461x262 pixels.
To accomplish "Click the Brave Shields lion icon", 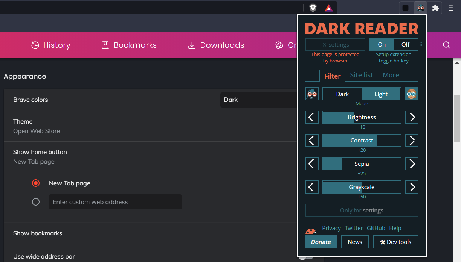I will point(313,8).
